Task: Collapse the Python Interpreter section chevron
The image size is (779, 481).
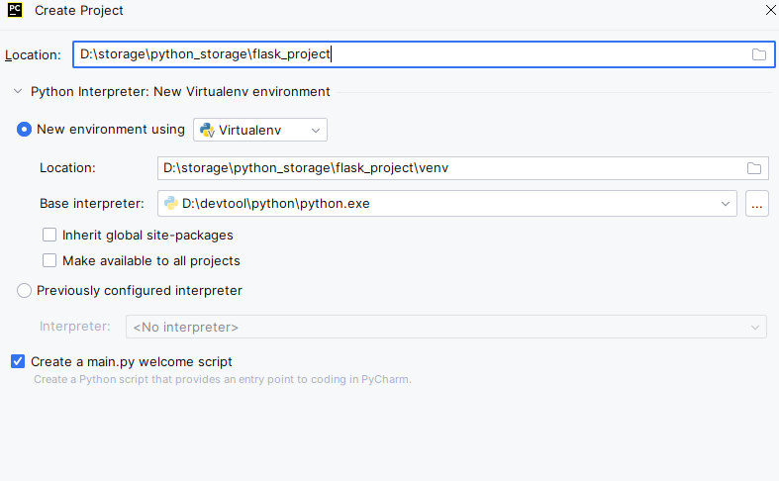Action: click(18, 91)
